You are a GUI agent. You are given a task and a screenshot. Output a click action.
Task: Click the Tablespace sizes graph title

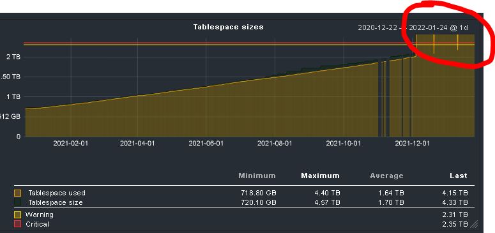pos(228,27)
